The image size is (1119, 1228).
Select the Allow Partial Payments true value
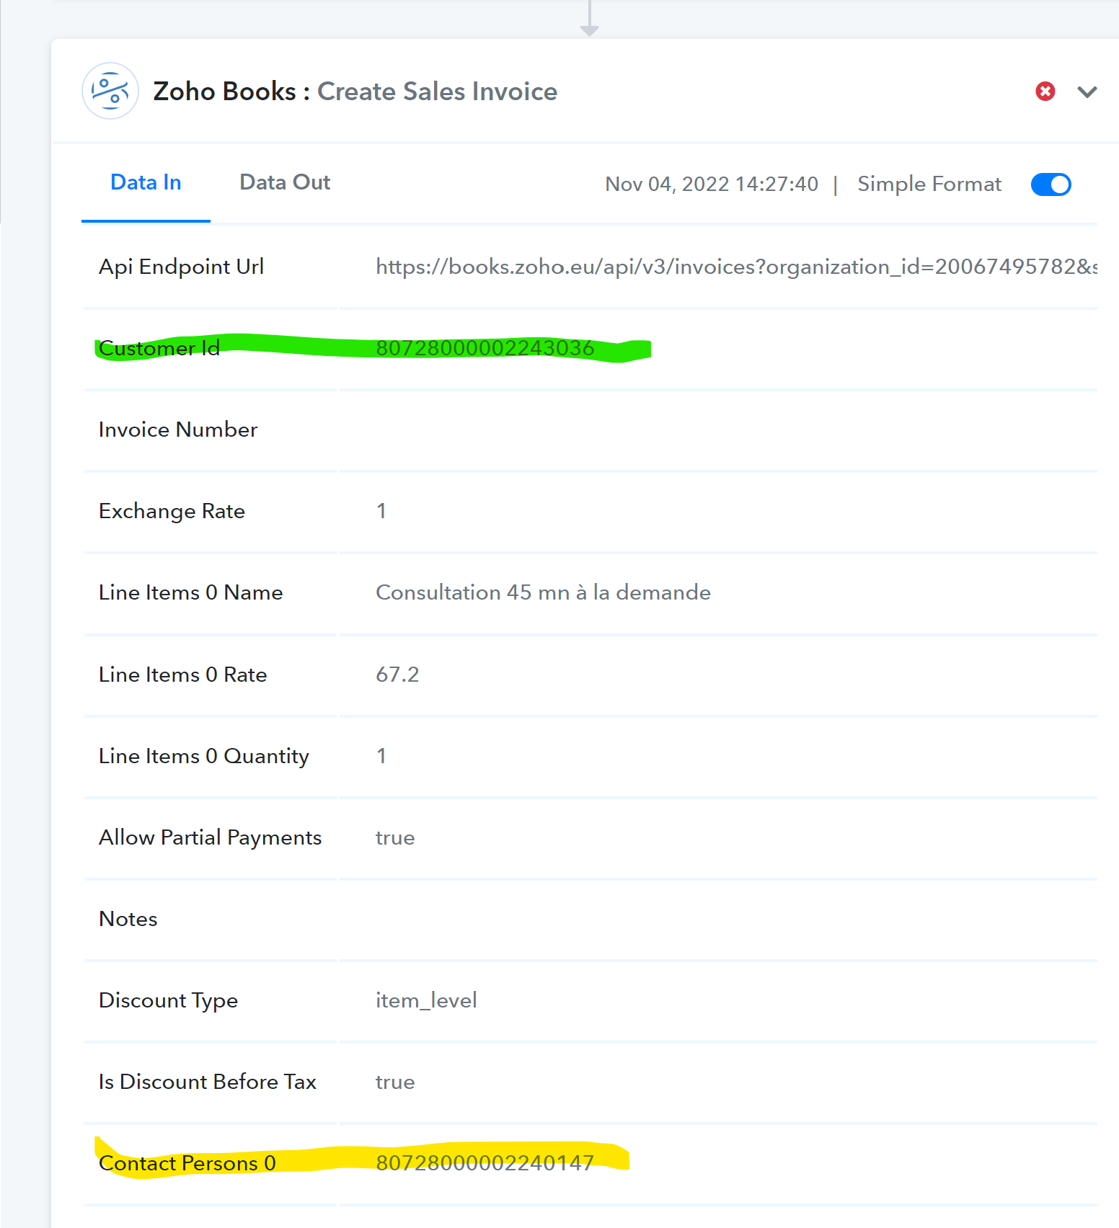395,837
